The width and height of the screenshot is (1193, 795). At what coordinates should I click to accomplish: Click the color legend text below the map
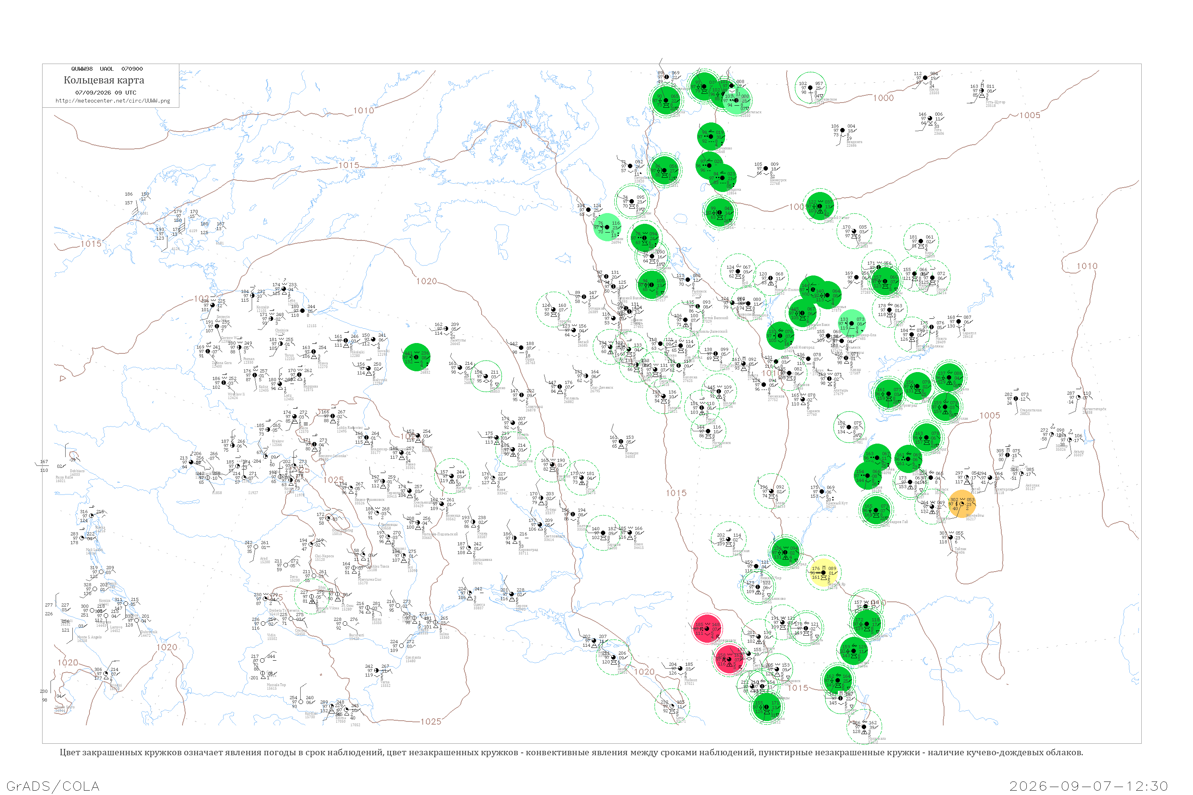pos(571,752)
